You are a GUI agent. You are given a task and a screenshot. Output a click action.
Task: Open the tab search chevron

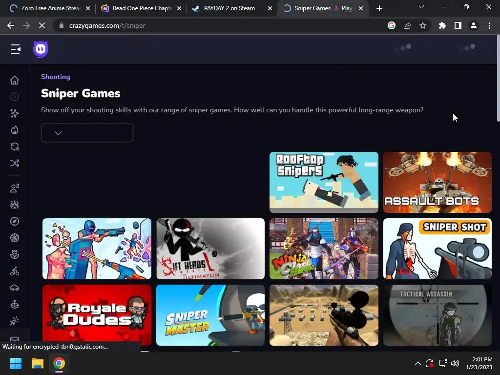421,7
